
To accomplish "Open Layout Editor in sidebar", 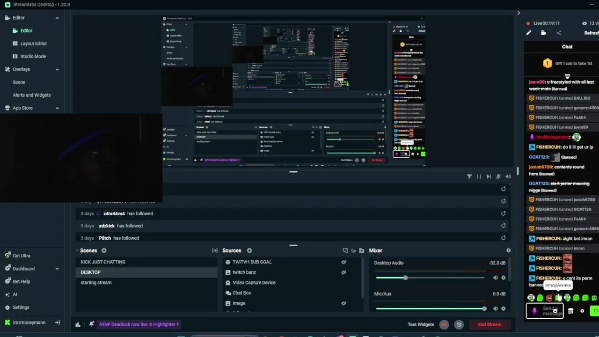I will click(34, 44).
